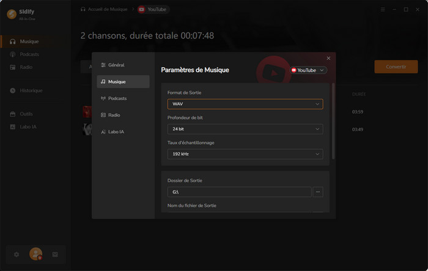Click the user profile avatar icon
Viewport: 428px width, 271px height.
point(35,254)
